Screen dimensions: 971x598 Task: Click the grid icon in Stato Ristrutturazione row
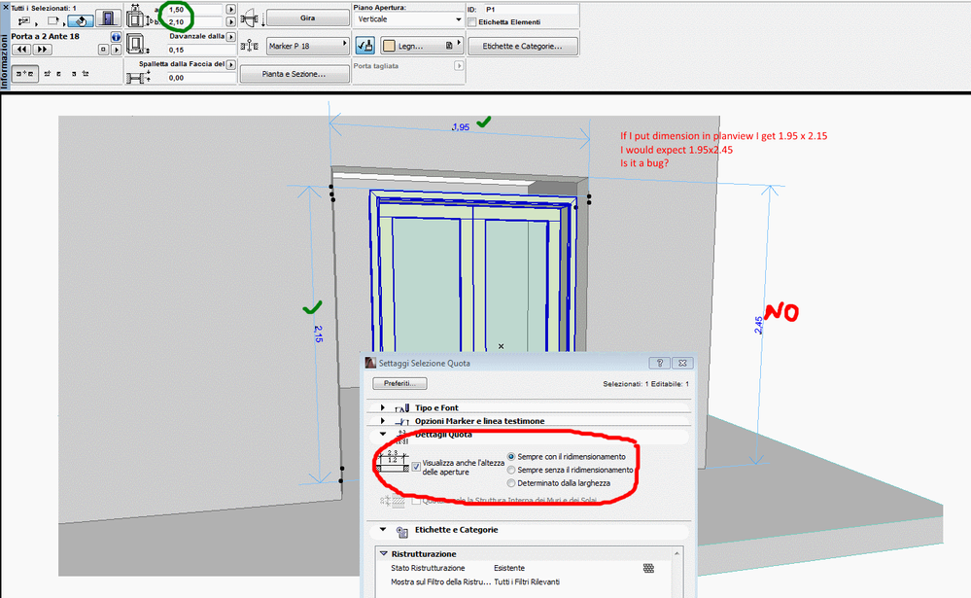pyautogui.click(x=648, y=568)
